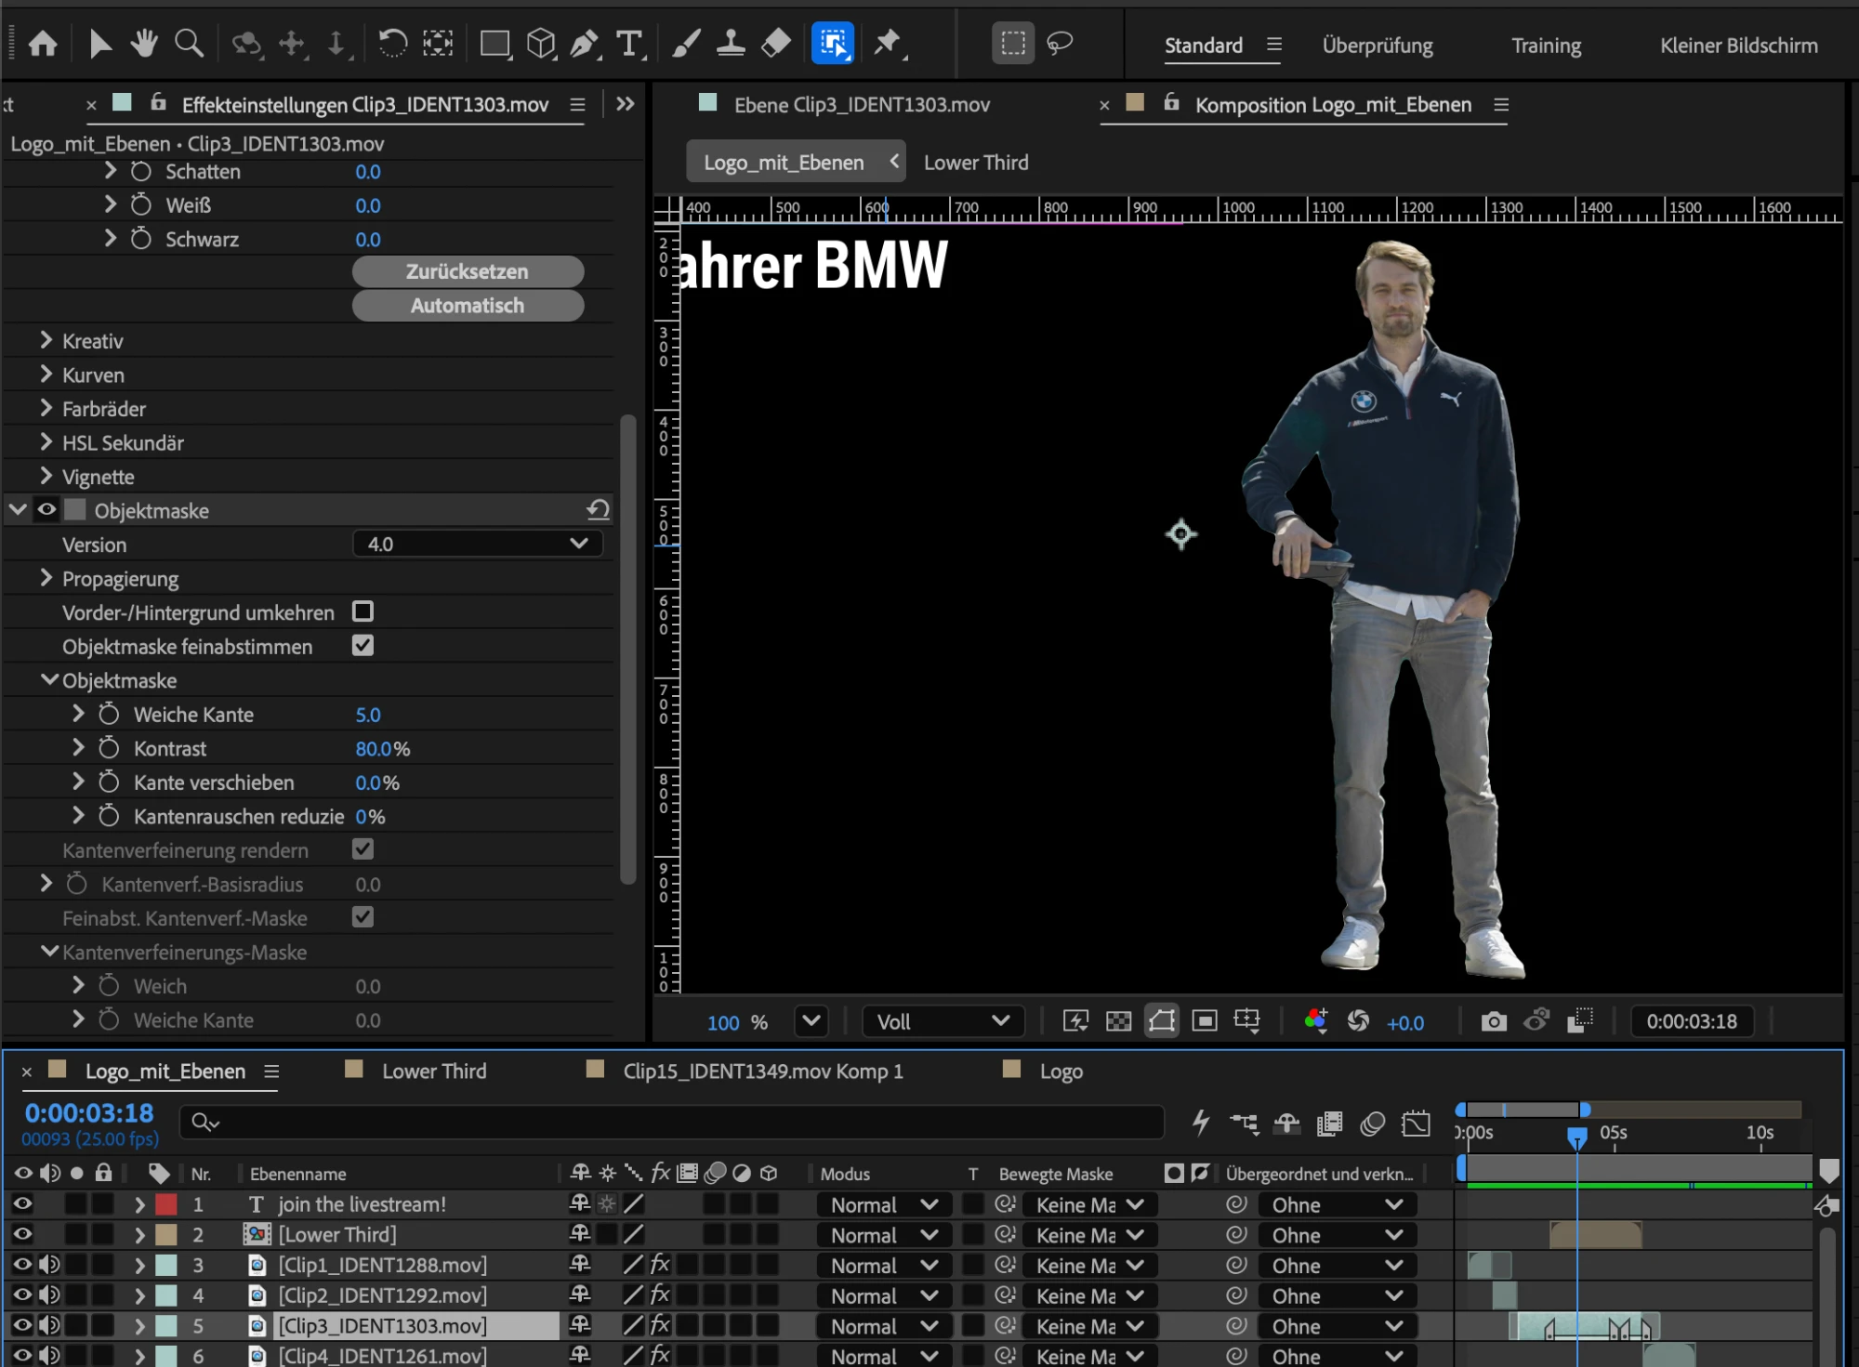Open the Version 4.0 dropdown
Viewport: 1859px width, 1367px height.
(x=478, y=544)
